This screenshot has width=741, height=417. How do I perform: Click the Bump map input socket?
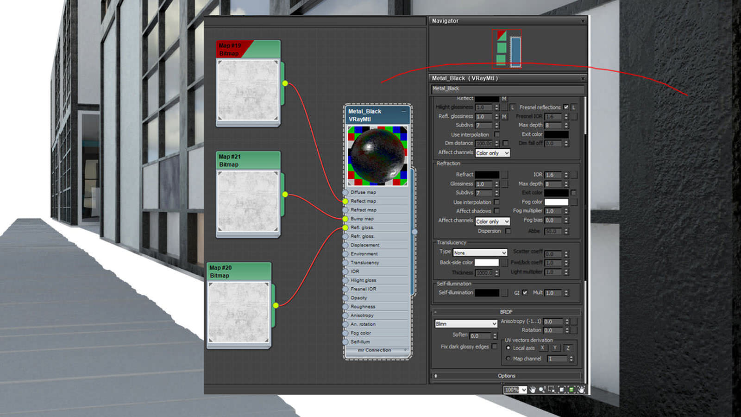[x=345, y=219]
